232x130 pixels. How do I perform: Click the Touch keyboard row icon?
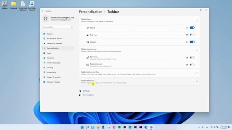click(88, 65)
